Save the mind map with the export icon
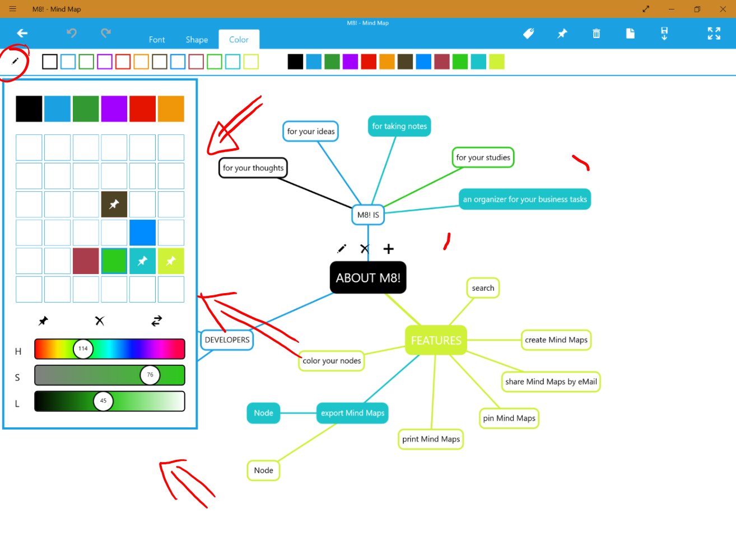 [664, 34]
